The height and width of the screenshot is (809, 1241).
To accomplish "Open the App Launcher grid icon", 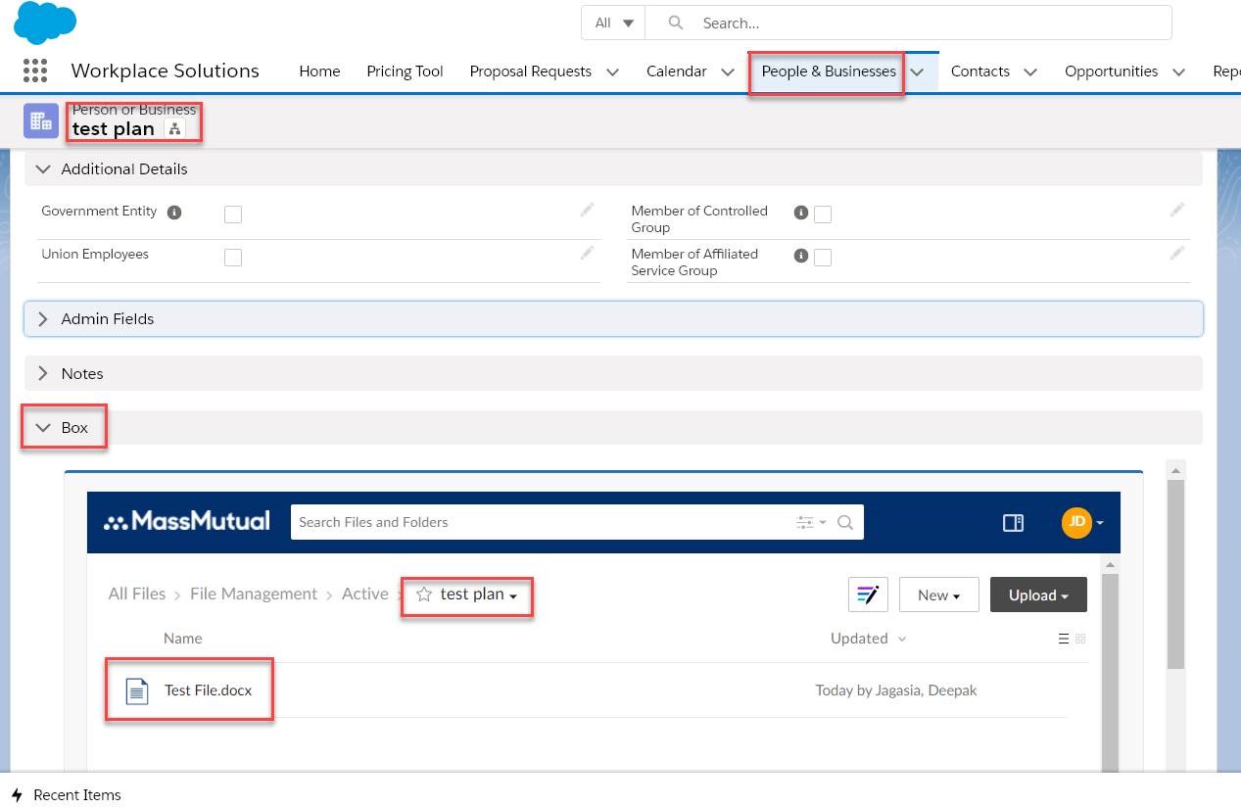I will (x=34, y=71).
